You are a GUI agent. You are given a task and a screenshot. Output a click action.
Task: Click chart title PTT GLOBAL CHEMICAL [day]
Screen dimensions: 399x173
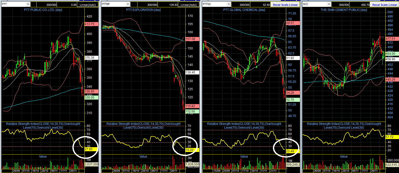point(244,10)
